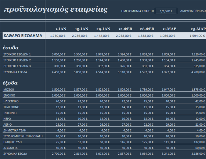The image size is (206, 159).
Task: Click salaries cell 1.823,00 €
Action: click(103, 90)
